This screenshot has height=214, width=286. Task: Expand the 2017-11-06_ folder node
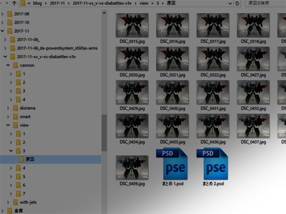[5, 40]
